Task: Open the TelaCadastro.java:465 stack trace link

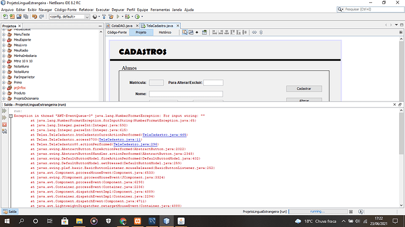Action: pyautogui.click(x=164, y=135)
